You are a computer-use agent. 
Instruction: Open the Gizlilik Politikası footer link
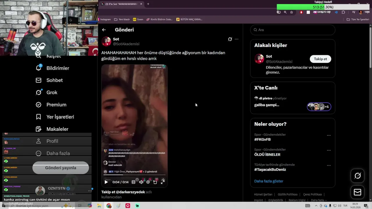[287, 194]
